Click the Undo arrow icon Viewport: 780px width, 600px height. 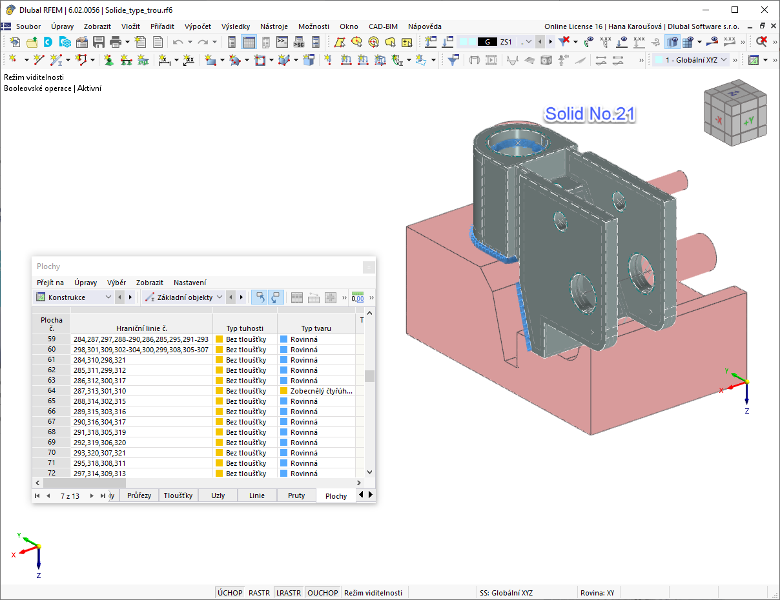pos(178,42)
